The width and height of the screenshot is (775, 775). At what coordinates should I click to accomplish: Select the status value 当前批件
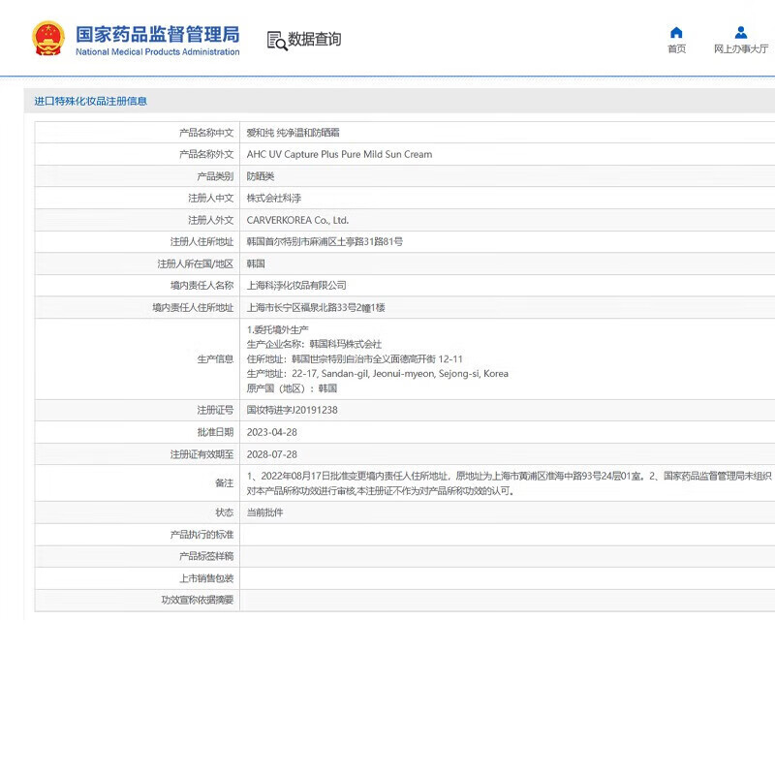(x=264, y=512)
